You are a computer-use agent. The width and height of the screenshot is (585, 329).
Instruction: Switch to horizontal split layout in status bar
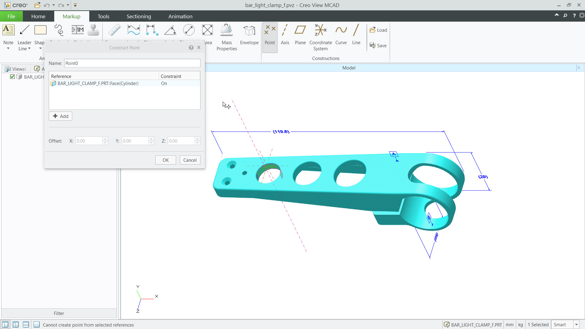click(x=26, y=325)
